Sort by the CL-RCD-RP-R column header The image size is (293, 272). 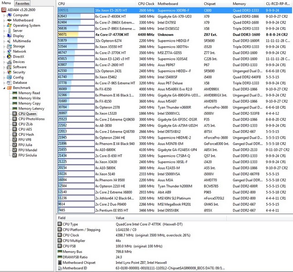tap(278, 4)
